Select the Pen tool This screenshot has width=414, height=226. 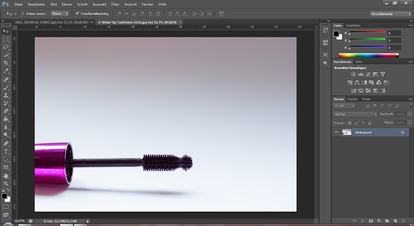[6, 143]
